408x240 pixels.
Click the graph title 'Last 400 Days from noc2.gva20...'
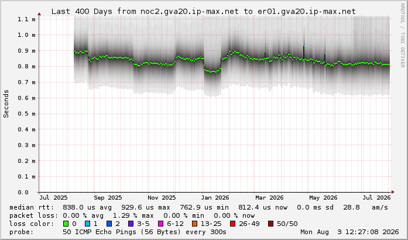point(204,12)
